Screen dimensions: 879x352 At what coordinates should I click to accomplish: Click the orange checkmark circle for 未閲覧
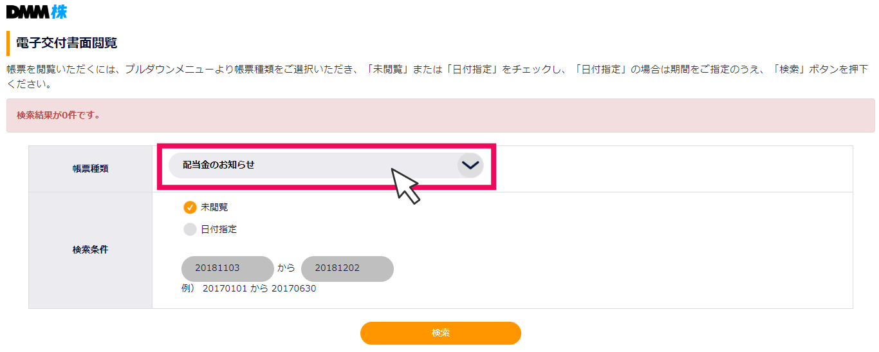pyautogui.click(x=190, y=207)
